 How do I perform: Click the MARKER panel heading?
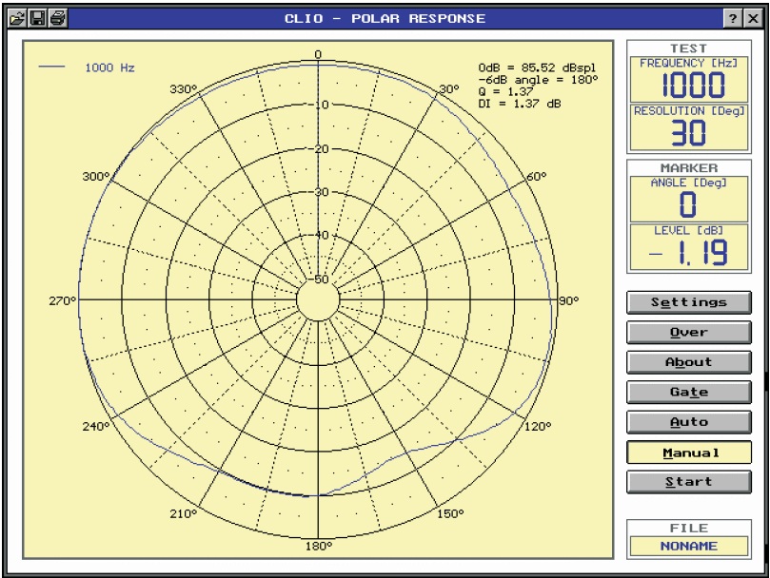point(689,168)
